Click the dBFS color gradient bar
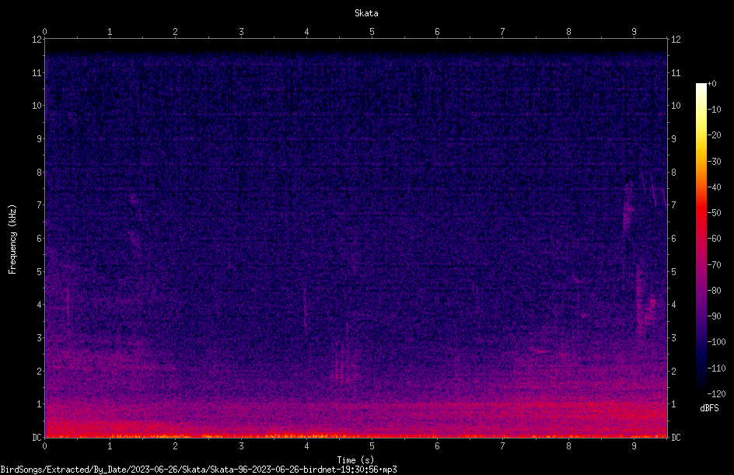Screen dimensions: 734x475 701,239
